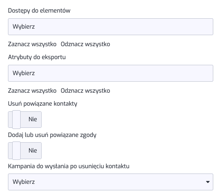Click Odznacz wszystko under Dostępy do elementów

85,44
